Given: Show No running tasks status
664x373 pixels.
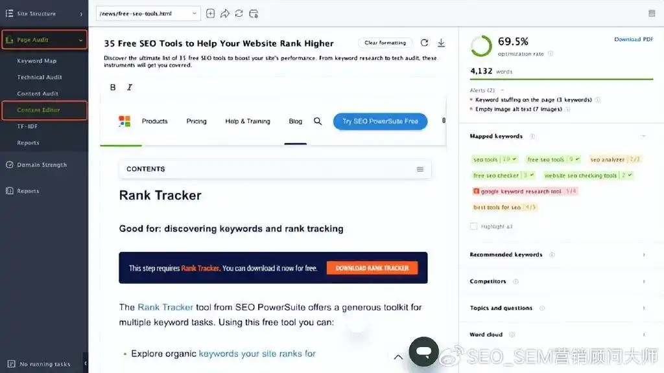Looking at the screenshot, I should [x=39, y=364].
